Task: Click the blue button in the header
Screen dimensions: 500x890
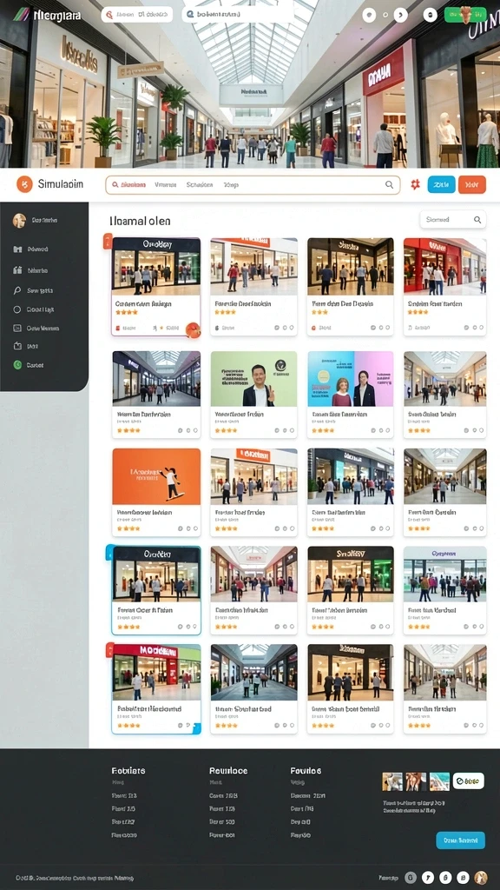Action: 441,184
